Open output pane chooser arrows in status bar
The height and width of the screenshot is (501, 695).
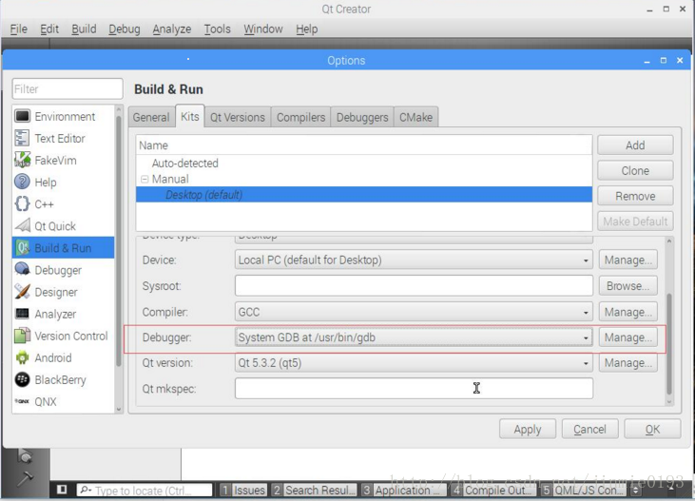coord(636,491)
